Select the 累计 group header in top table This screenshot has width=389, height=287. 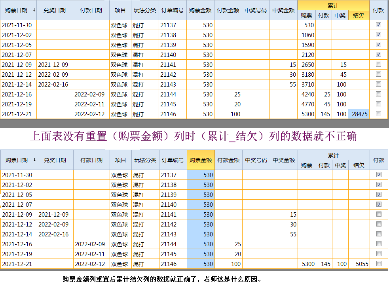(333, 6)
